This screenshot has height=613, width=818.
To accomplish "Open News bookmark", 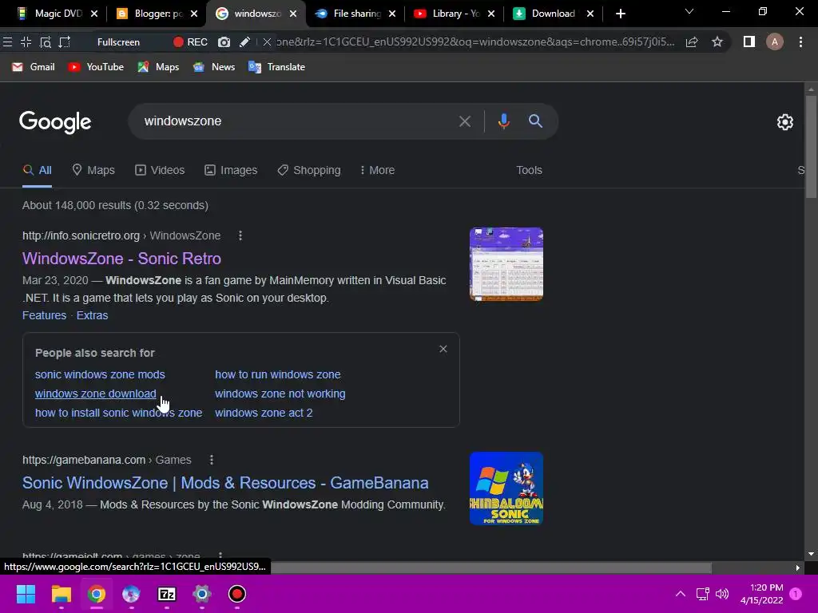I will [213, 67].
